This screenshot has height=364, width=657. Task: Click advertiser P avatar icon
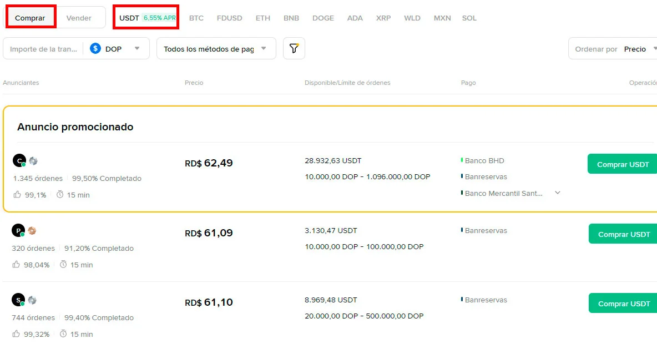[x=18, y=230]
